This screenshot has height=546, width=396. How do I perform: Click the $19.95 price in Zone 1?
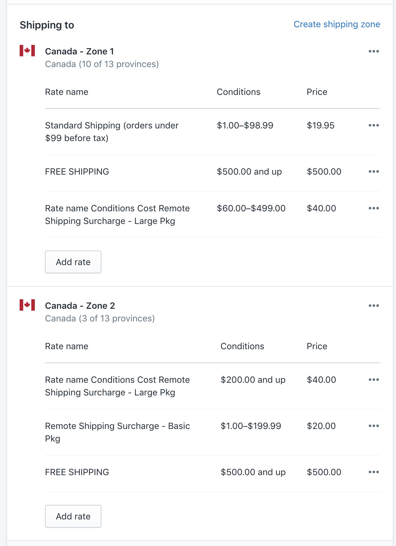point(321,126)
